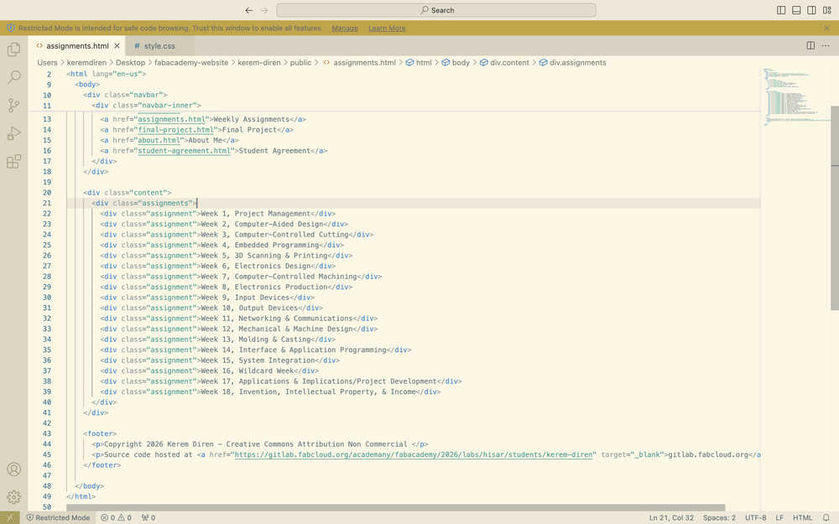The image size is (839, 524).
Task: Click the about.html href in code
Action: pyautogui.click(x=159, y=140)
